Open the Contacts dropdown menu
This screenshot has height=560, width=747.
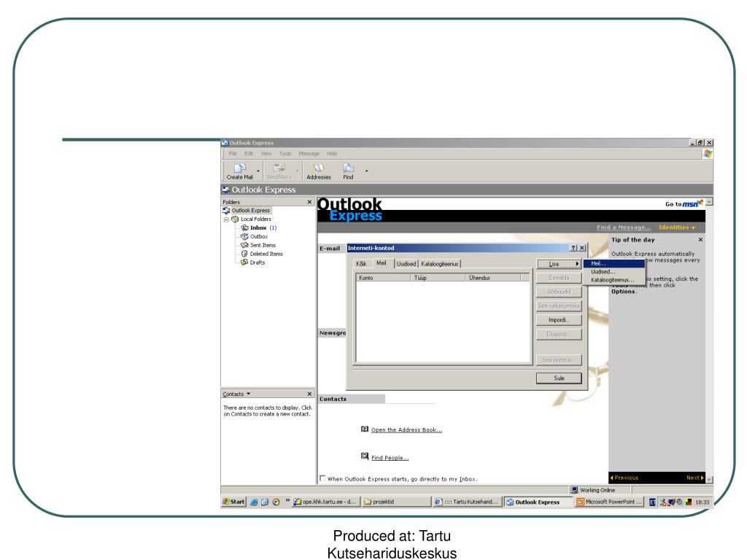pyautogui.click(x=236, y=394)
